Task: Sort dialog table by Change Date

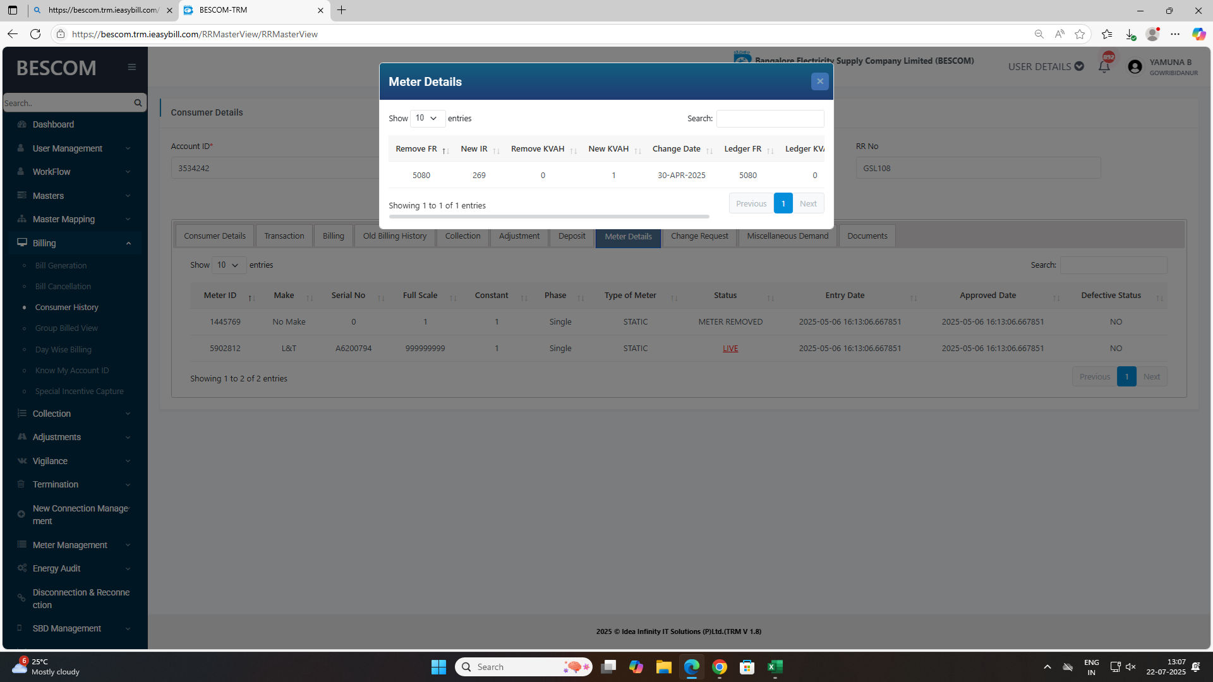Action: point(681,149)
